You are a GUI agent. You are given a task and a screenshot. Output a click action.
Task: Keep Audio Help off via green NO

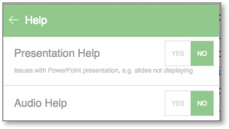pyautogui.click(x=202, y=103)
